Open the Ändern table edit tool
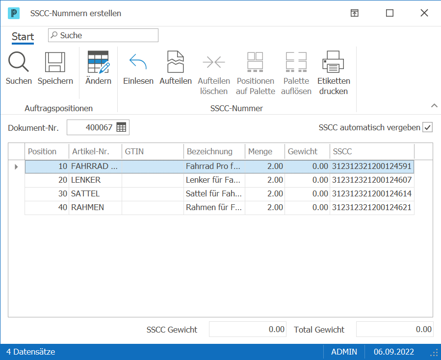Image resolution: width=441 pixels, height=360 pixels. click(x=99, y=62)
